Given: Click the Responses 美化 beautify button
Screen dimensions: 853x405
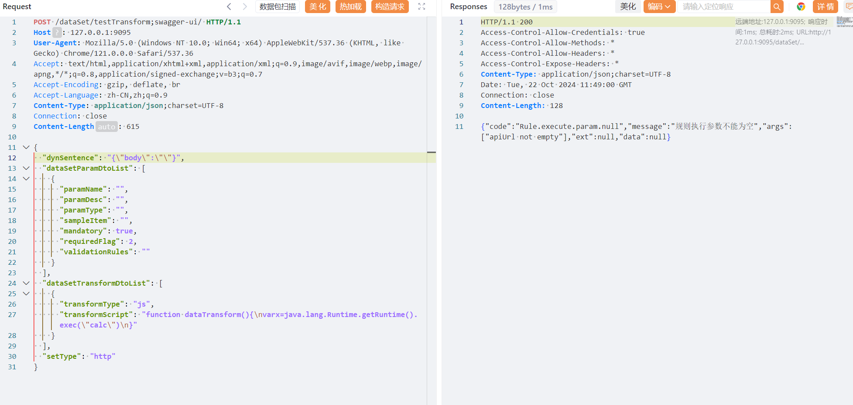Looking at the screenshot, I should pyautogui.click(x=628, y=7).
